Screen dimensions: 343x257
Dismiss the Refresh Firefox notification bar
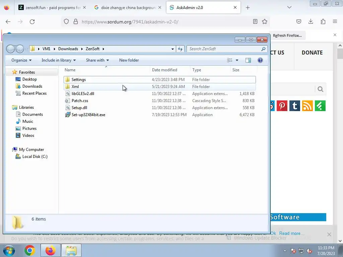click(335, 35)
